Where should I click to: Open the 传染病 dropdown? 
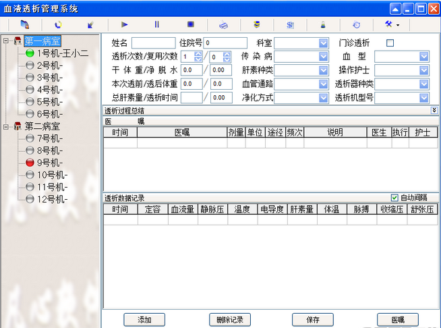(323, 57)
